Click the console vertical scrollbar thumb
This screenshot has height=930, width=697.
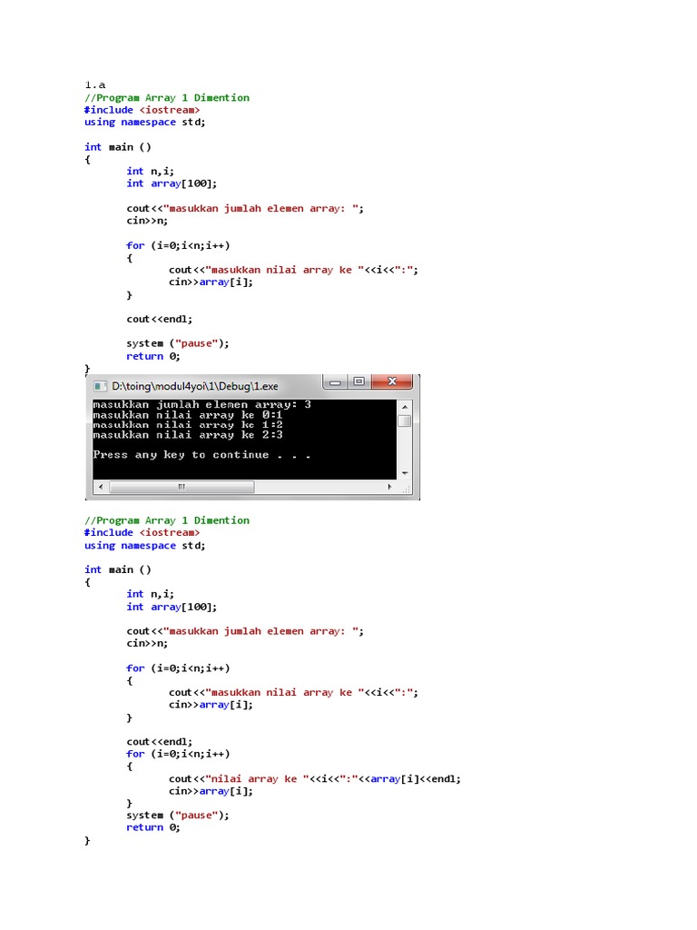(405, 421)
